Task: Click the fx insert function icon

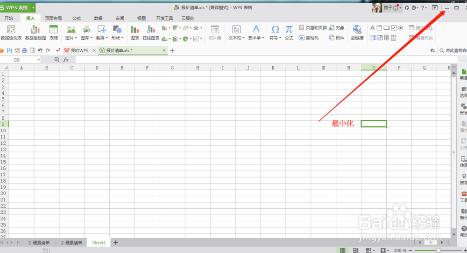Action: pos(66,60)
